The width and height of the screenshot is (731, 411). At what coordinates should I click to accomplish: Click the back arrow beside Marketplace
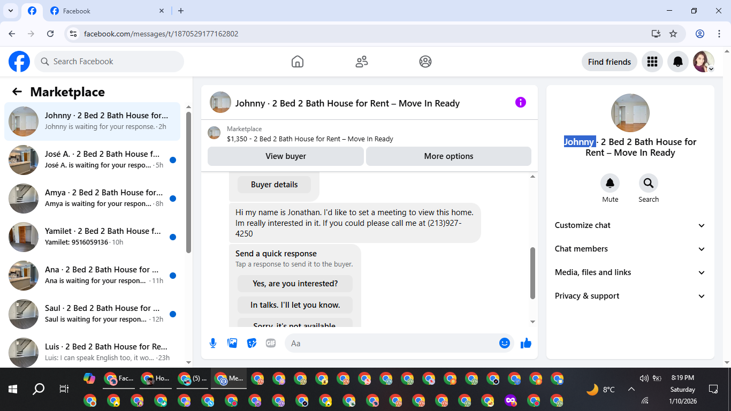17,92
